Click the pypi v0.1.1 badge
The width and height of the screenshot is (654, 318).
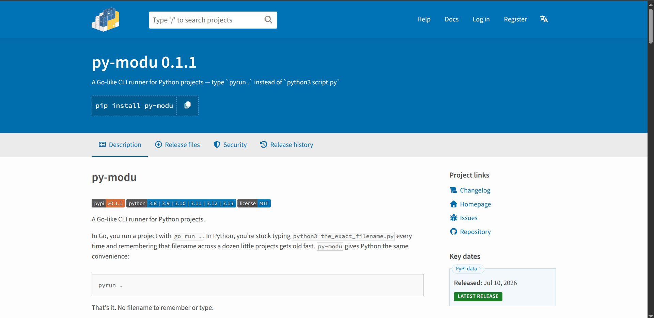[108, 203]
